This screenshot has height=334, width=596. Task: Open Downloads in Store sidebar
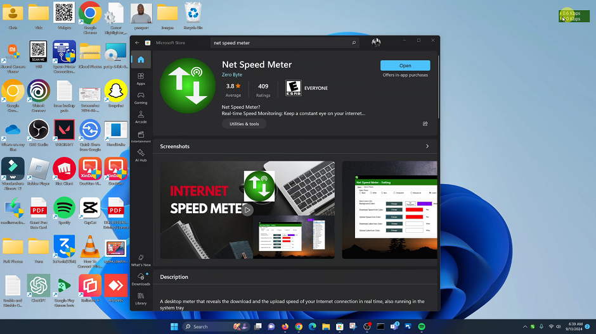141,280
